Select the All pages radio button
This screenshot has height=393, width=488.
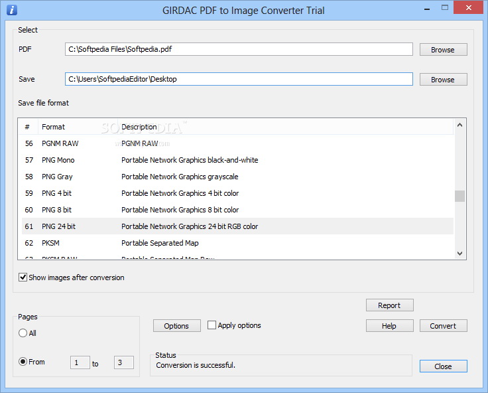click(x=23, y=333)
